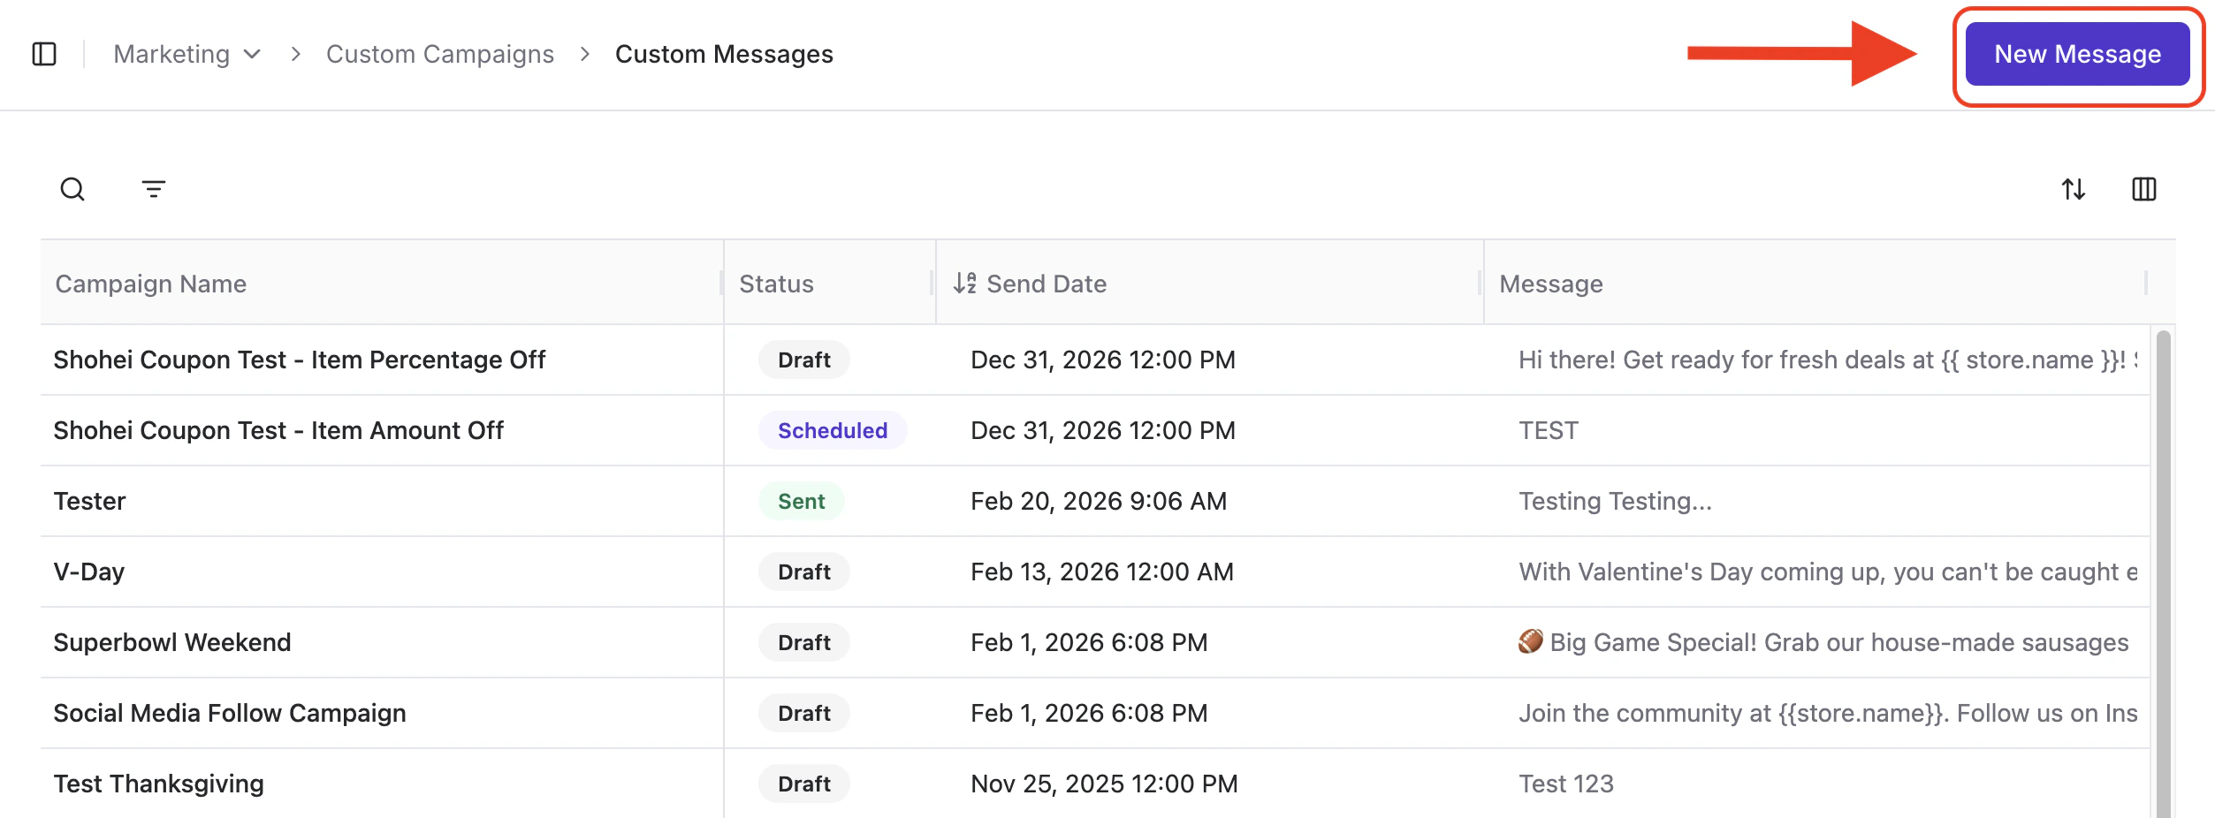Screen dimensions: 2215x818
Task: Click the table vertical scrollbar
Action: pos(2163,574)
